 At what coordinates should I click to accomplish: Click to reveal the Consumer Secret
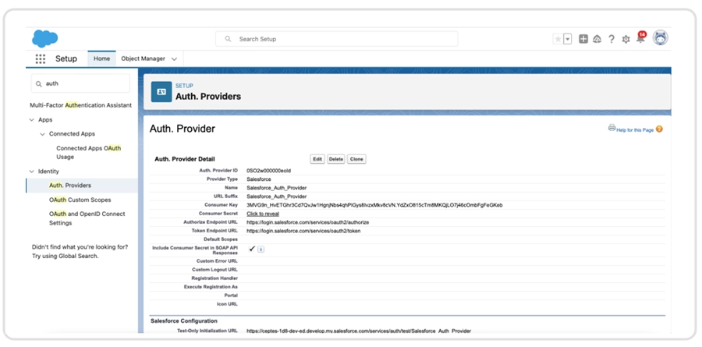click(263, 214)
